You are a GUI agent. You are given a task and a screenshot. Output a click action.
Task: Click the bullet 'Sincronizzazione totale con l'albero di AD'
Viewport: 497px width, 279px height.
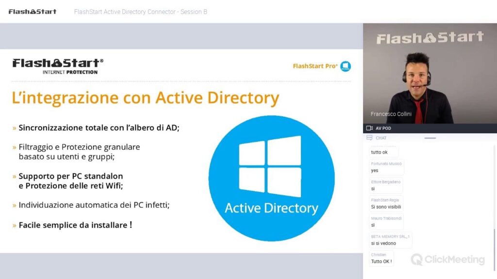coord(99,127)
